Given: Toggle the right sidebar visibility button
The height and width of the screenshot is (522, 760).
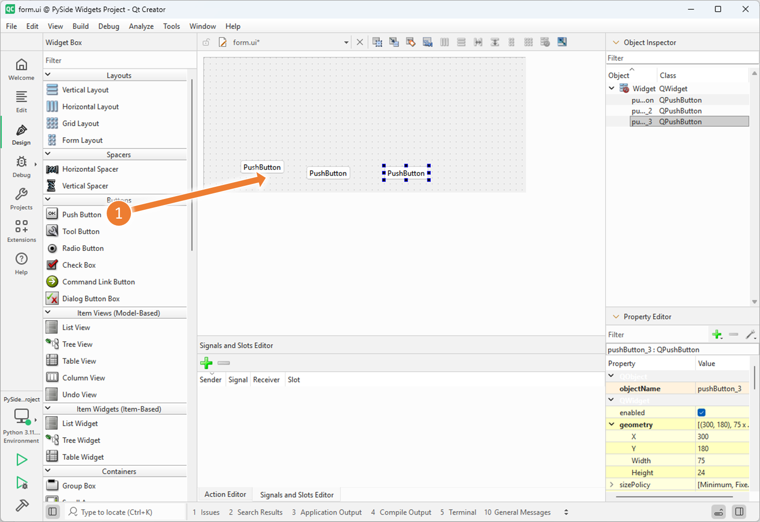Looking at the screenshot, I should [x=739, y=512].
